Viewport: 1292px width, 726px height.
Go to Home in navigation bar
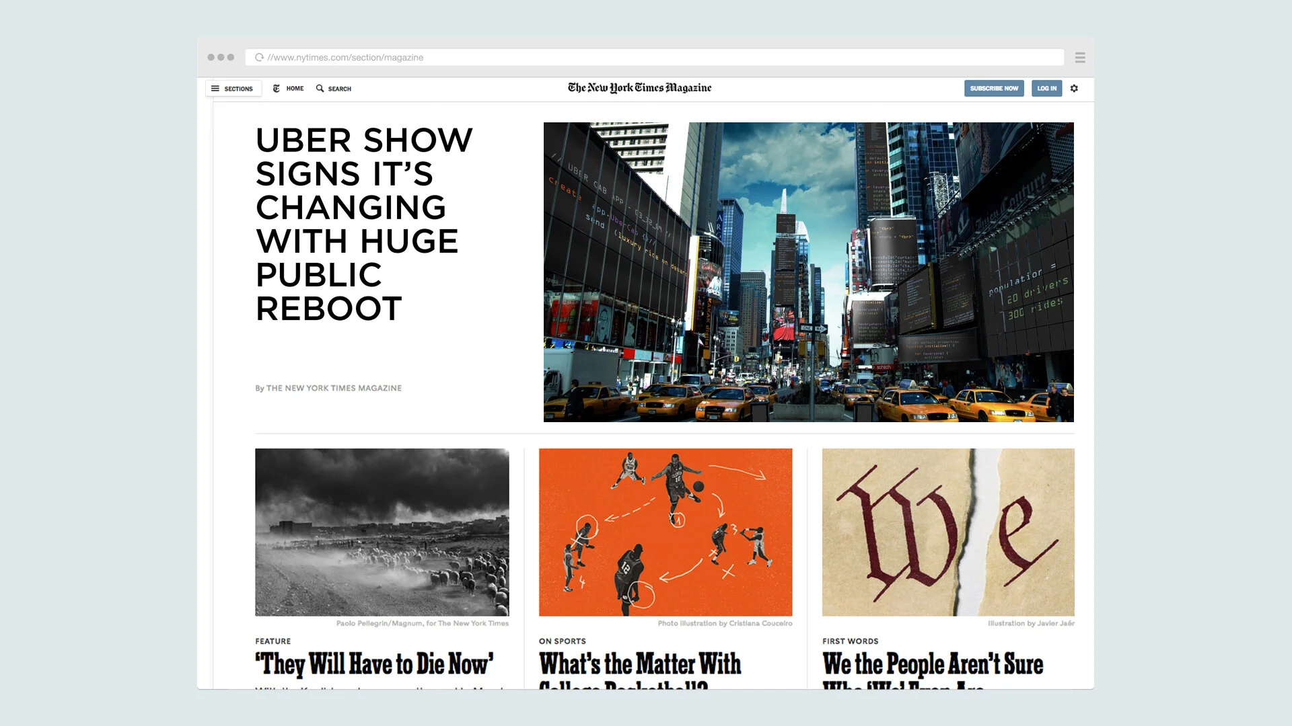pos(295,89)
